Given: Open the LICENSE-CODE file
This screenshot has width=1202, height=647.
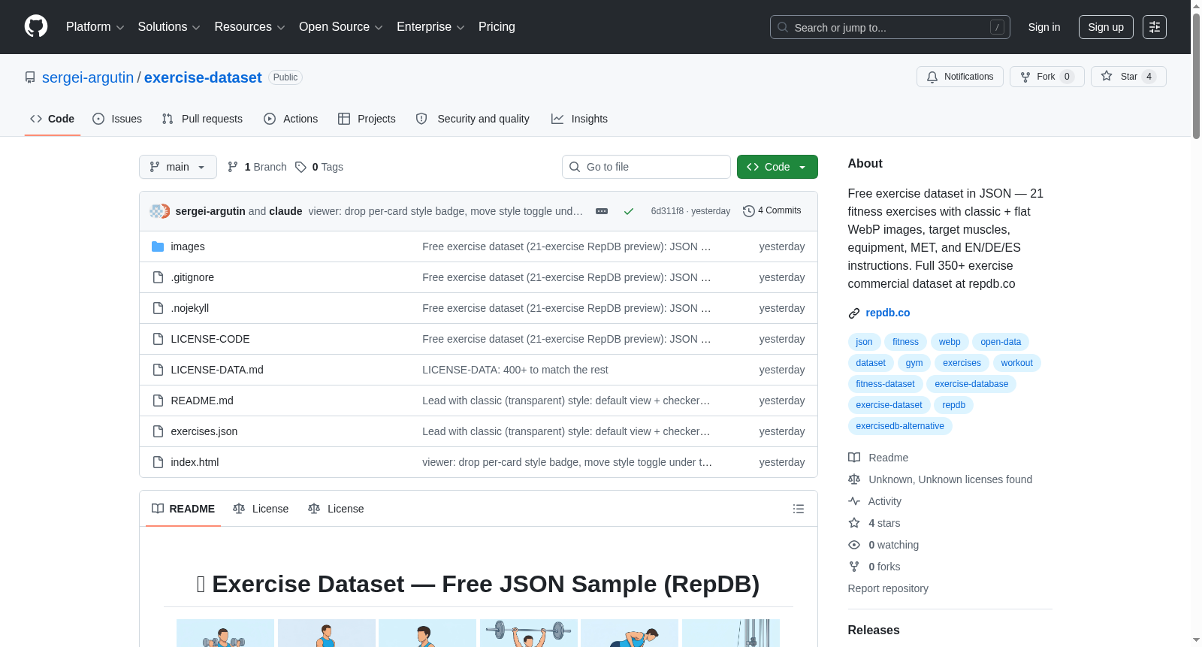Looking at the screenshot, I should pyautogui.click(x=210, y=339).
